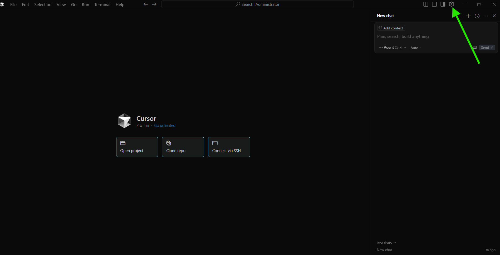Focus the Search [Administrator] command bar
500x255 pixels.
pyautogui.click(x=257, y=4)
